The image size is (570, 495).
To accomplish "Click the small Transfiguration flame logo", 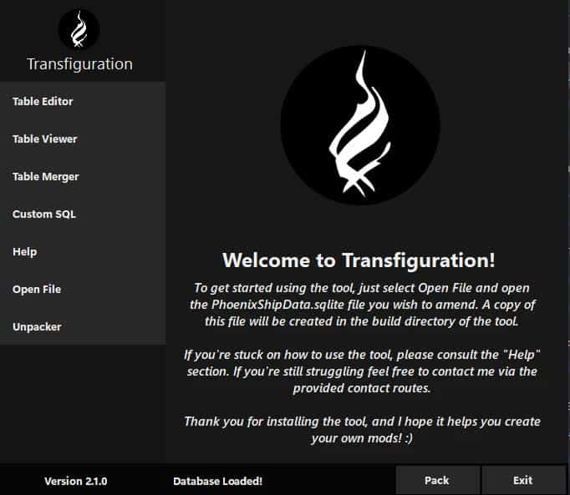I will (x=79, y=29).
